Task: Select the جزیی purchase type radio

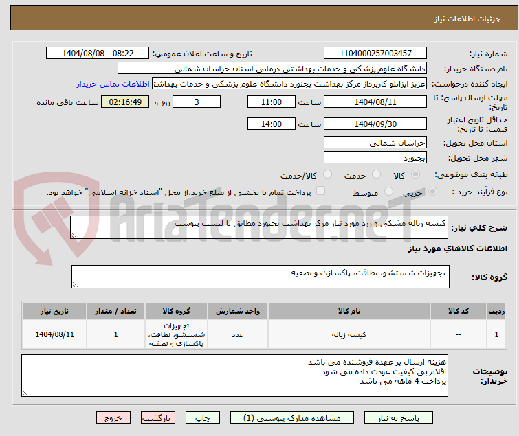Action: (432, 192)
